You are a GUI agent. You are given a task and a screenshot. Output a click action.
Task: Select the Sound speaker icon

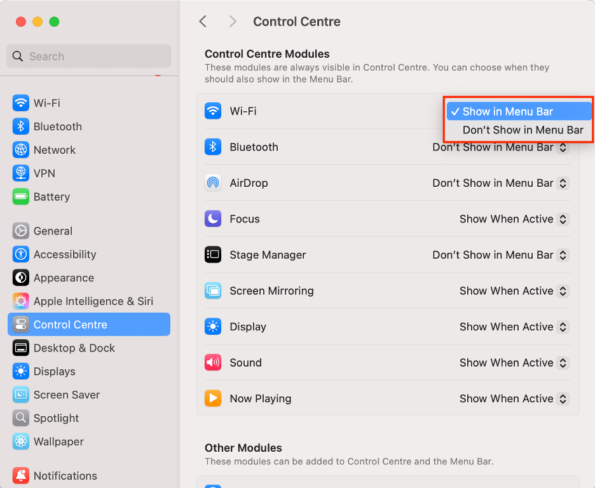212,362
